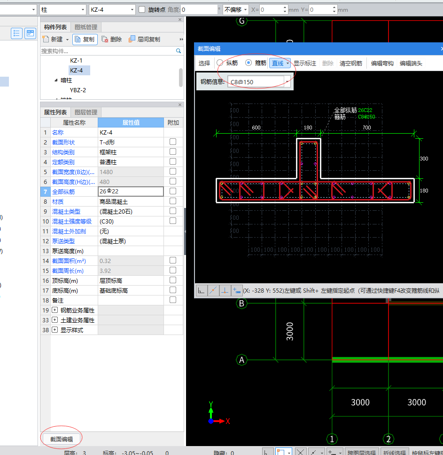
Task: Select YBZ-2 in the component list
Action: point(78,90)
